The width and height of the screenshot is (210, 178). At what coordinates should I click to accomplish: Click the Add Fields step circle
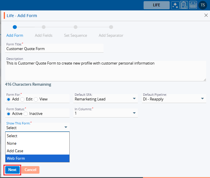tap(44, 27)
